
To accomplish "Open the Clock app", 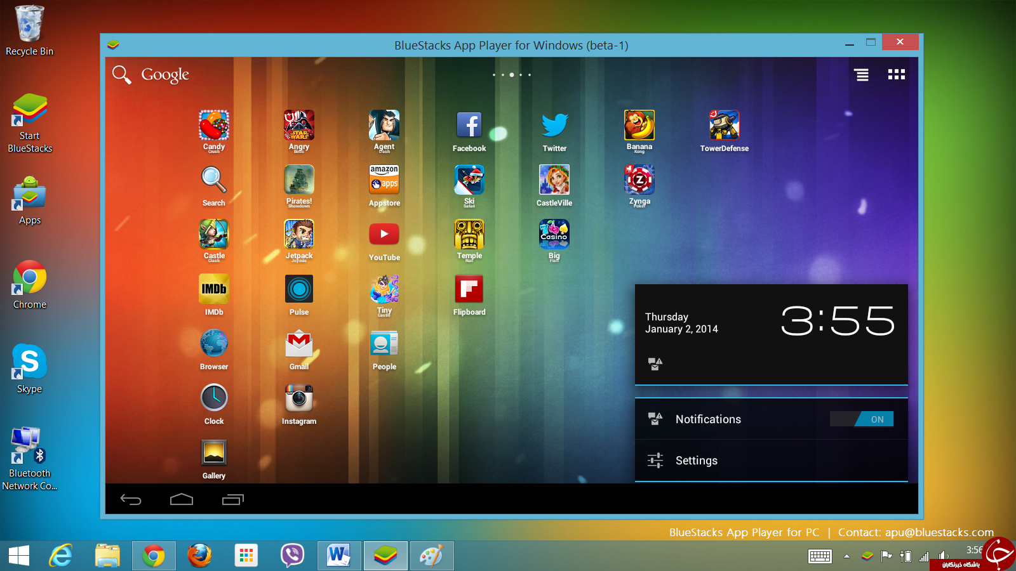I will coord(214,398).
